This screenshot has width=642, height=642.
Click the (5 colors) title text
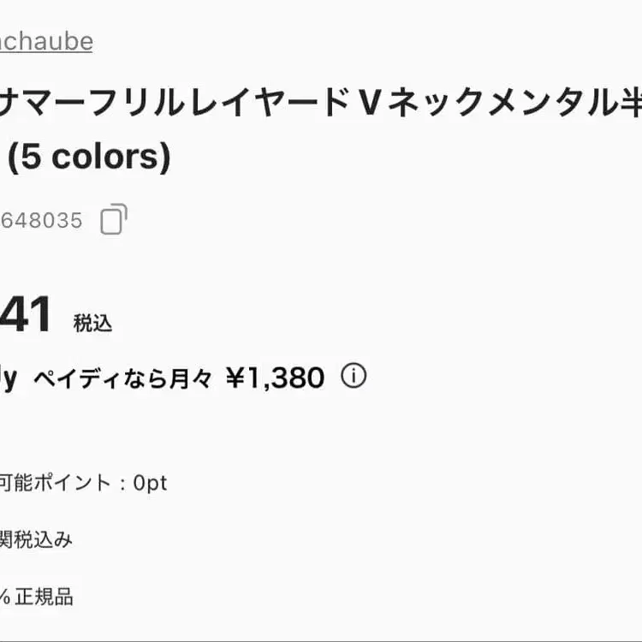pyautogui.click(x=96, y=157)
